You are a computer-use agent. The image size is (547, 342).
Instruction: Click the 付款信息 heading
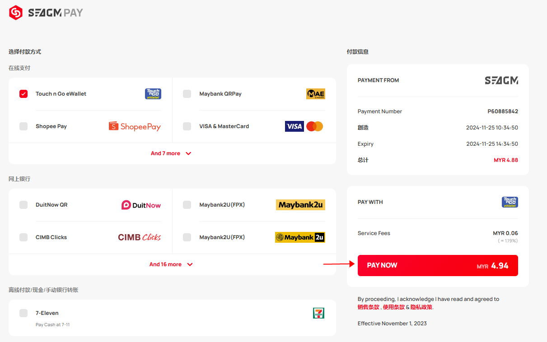click(x=358, y=52)
